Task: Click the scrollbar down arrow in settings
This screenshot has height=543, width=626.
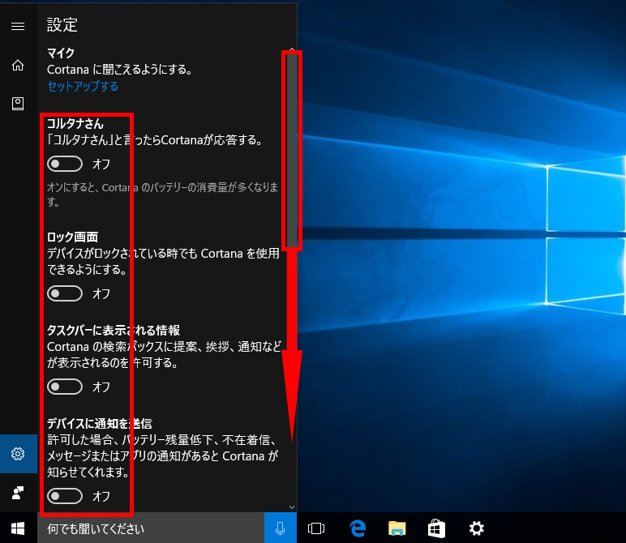Action: pos(292,507)
